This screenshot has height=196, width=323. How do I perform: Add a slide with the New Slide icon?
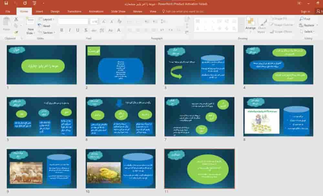tap(30, 21)
